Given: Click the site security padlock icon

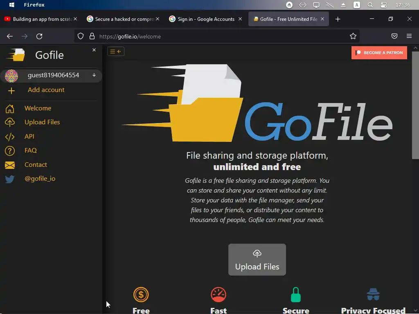Looking at the screenshot, I should coord(92,36).
